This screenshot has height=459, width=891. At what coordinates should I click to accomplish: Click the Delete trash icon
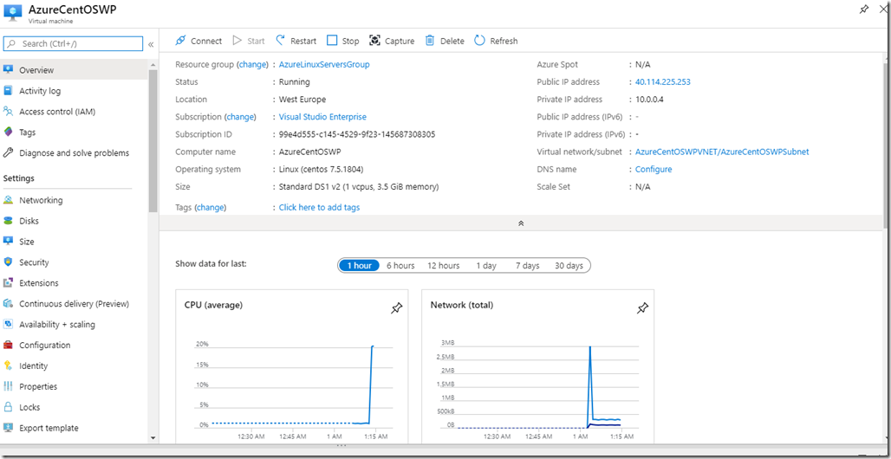[x=430, y=41]
